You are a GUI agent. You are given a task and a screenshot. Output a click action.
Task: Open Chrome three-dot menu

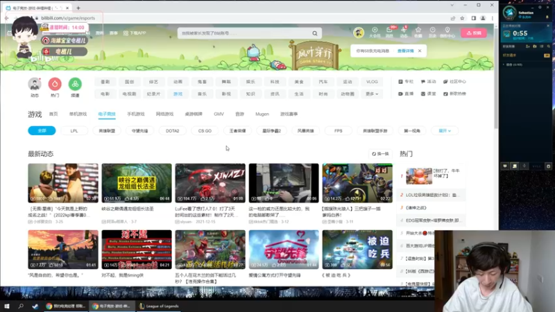click(x=493, y=18)
